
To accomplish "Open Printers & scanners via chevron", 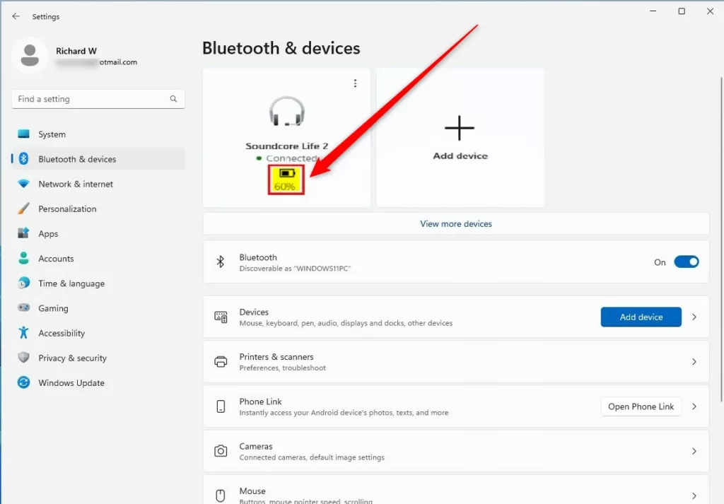I will tap(694, 362).
